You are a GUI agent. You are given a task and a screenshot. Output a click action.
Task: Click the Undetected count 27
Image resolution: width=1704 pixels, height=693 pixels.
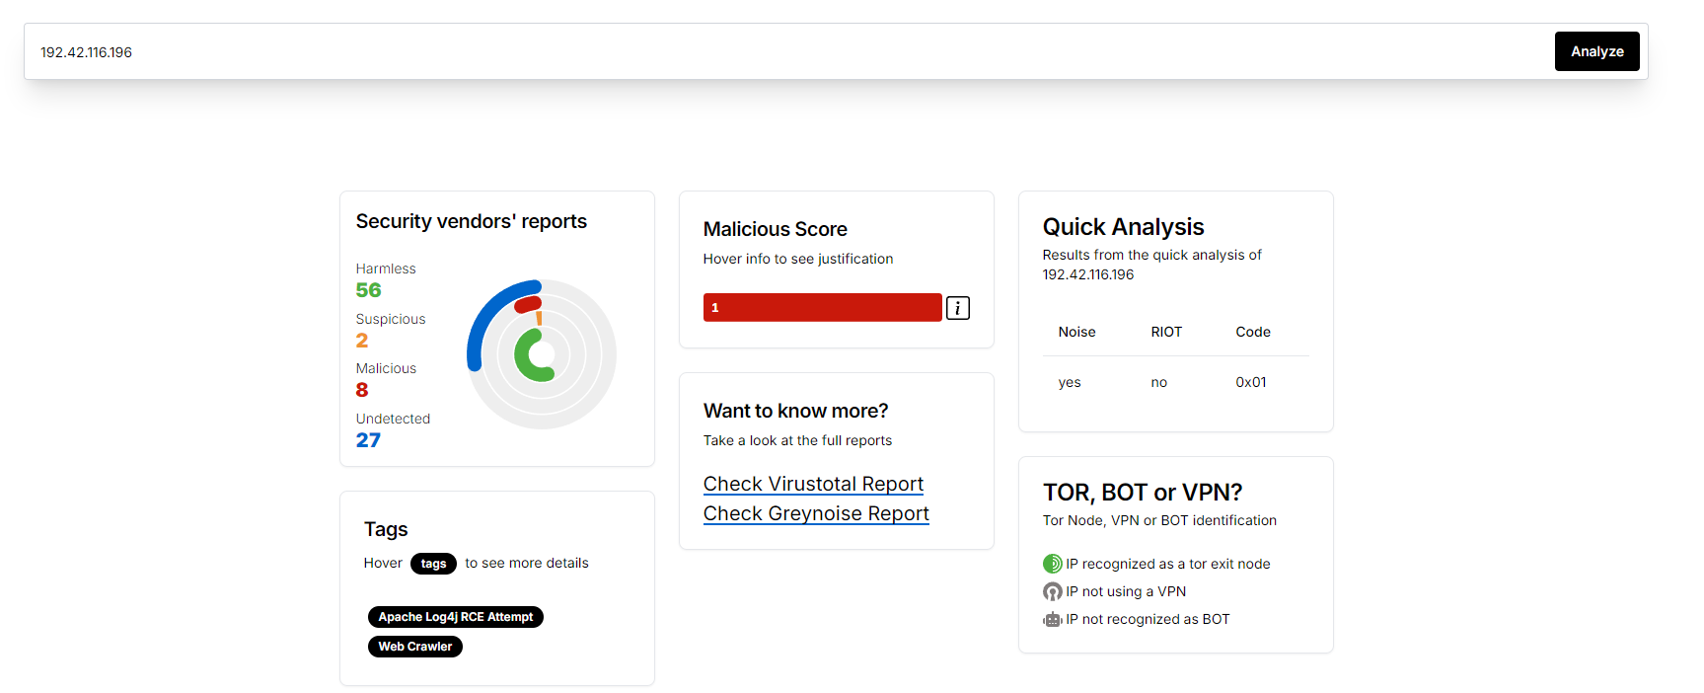[x=368, y=440]
